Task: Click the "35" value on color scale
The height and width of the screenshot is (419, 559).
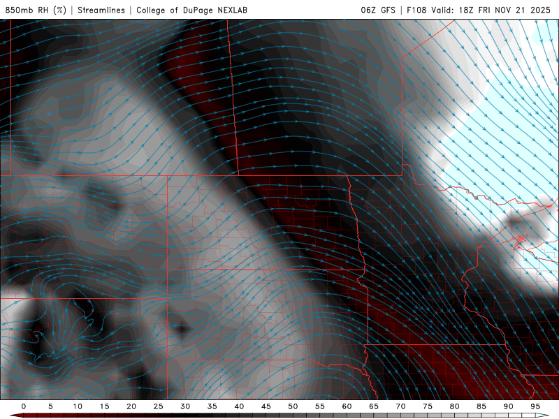Action: [212, 406]
